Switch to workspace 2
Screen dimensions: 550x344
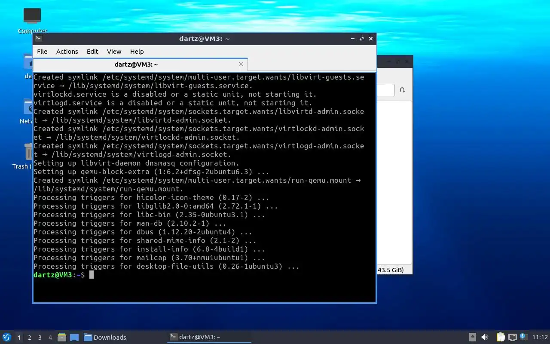click(29, 338)
